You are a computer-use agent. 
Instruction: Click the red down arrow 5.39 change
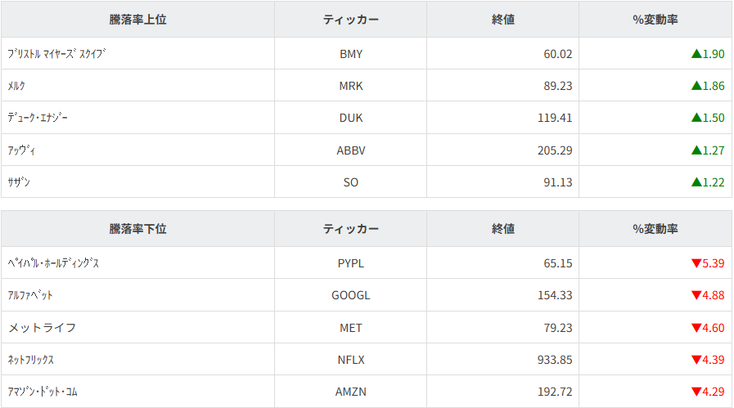pos(708,263)
